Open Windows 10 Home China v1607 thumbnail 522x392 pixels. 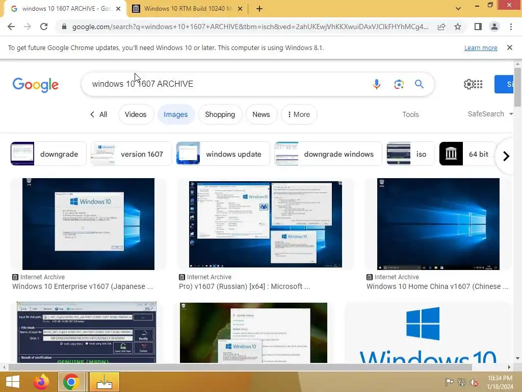[x=438, y=224]
